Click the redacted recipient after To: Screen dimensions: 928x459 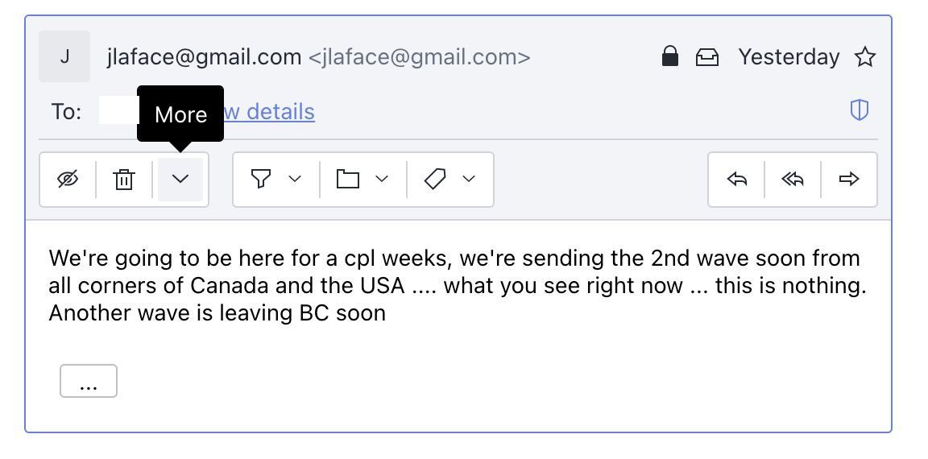118,111
